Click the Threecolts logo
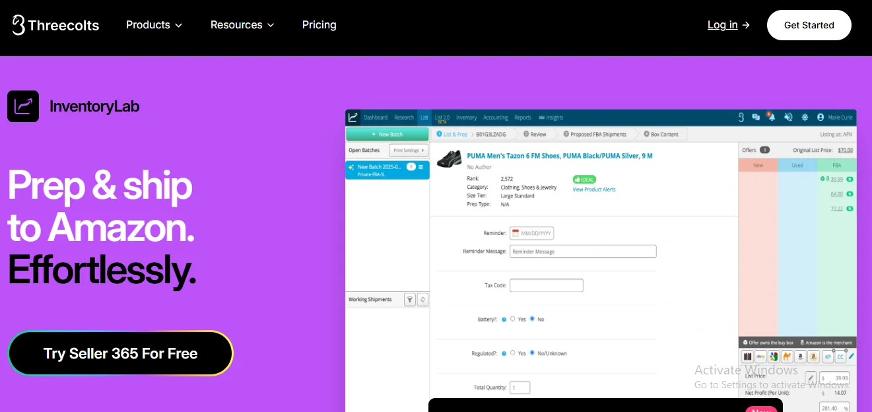Image resolution: width=872 pixels, height=412 pixels. click(x=55, y=25)
